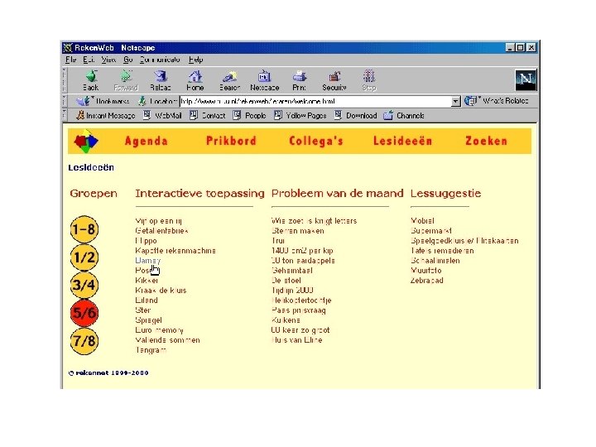Click the Zoeken navigation item
Image resolution: width=596 pixels, height=447 pixels.
[x=486, y=141]
